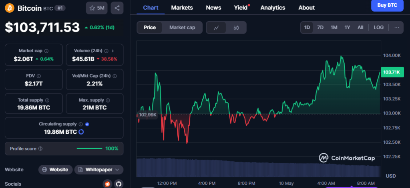Click the $103,711.53 price text

pyautogui.click(x=42, y=28)
